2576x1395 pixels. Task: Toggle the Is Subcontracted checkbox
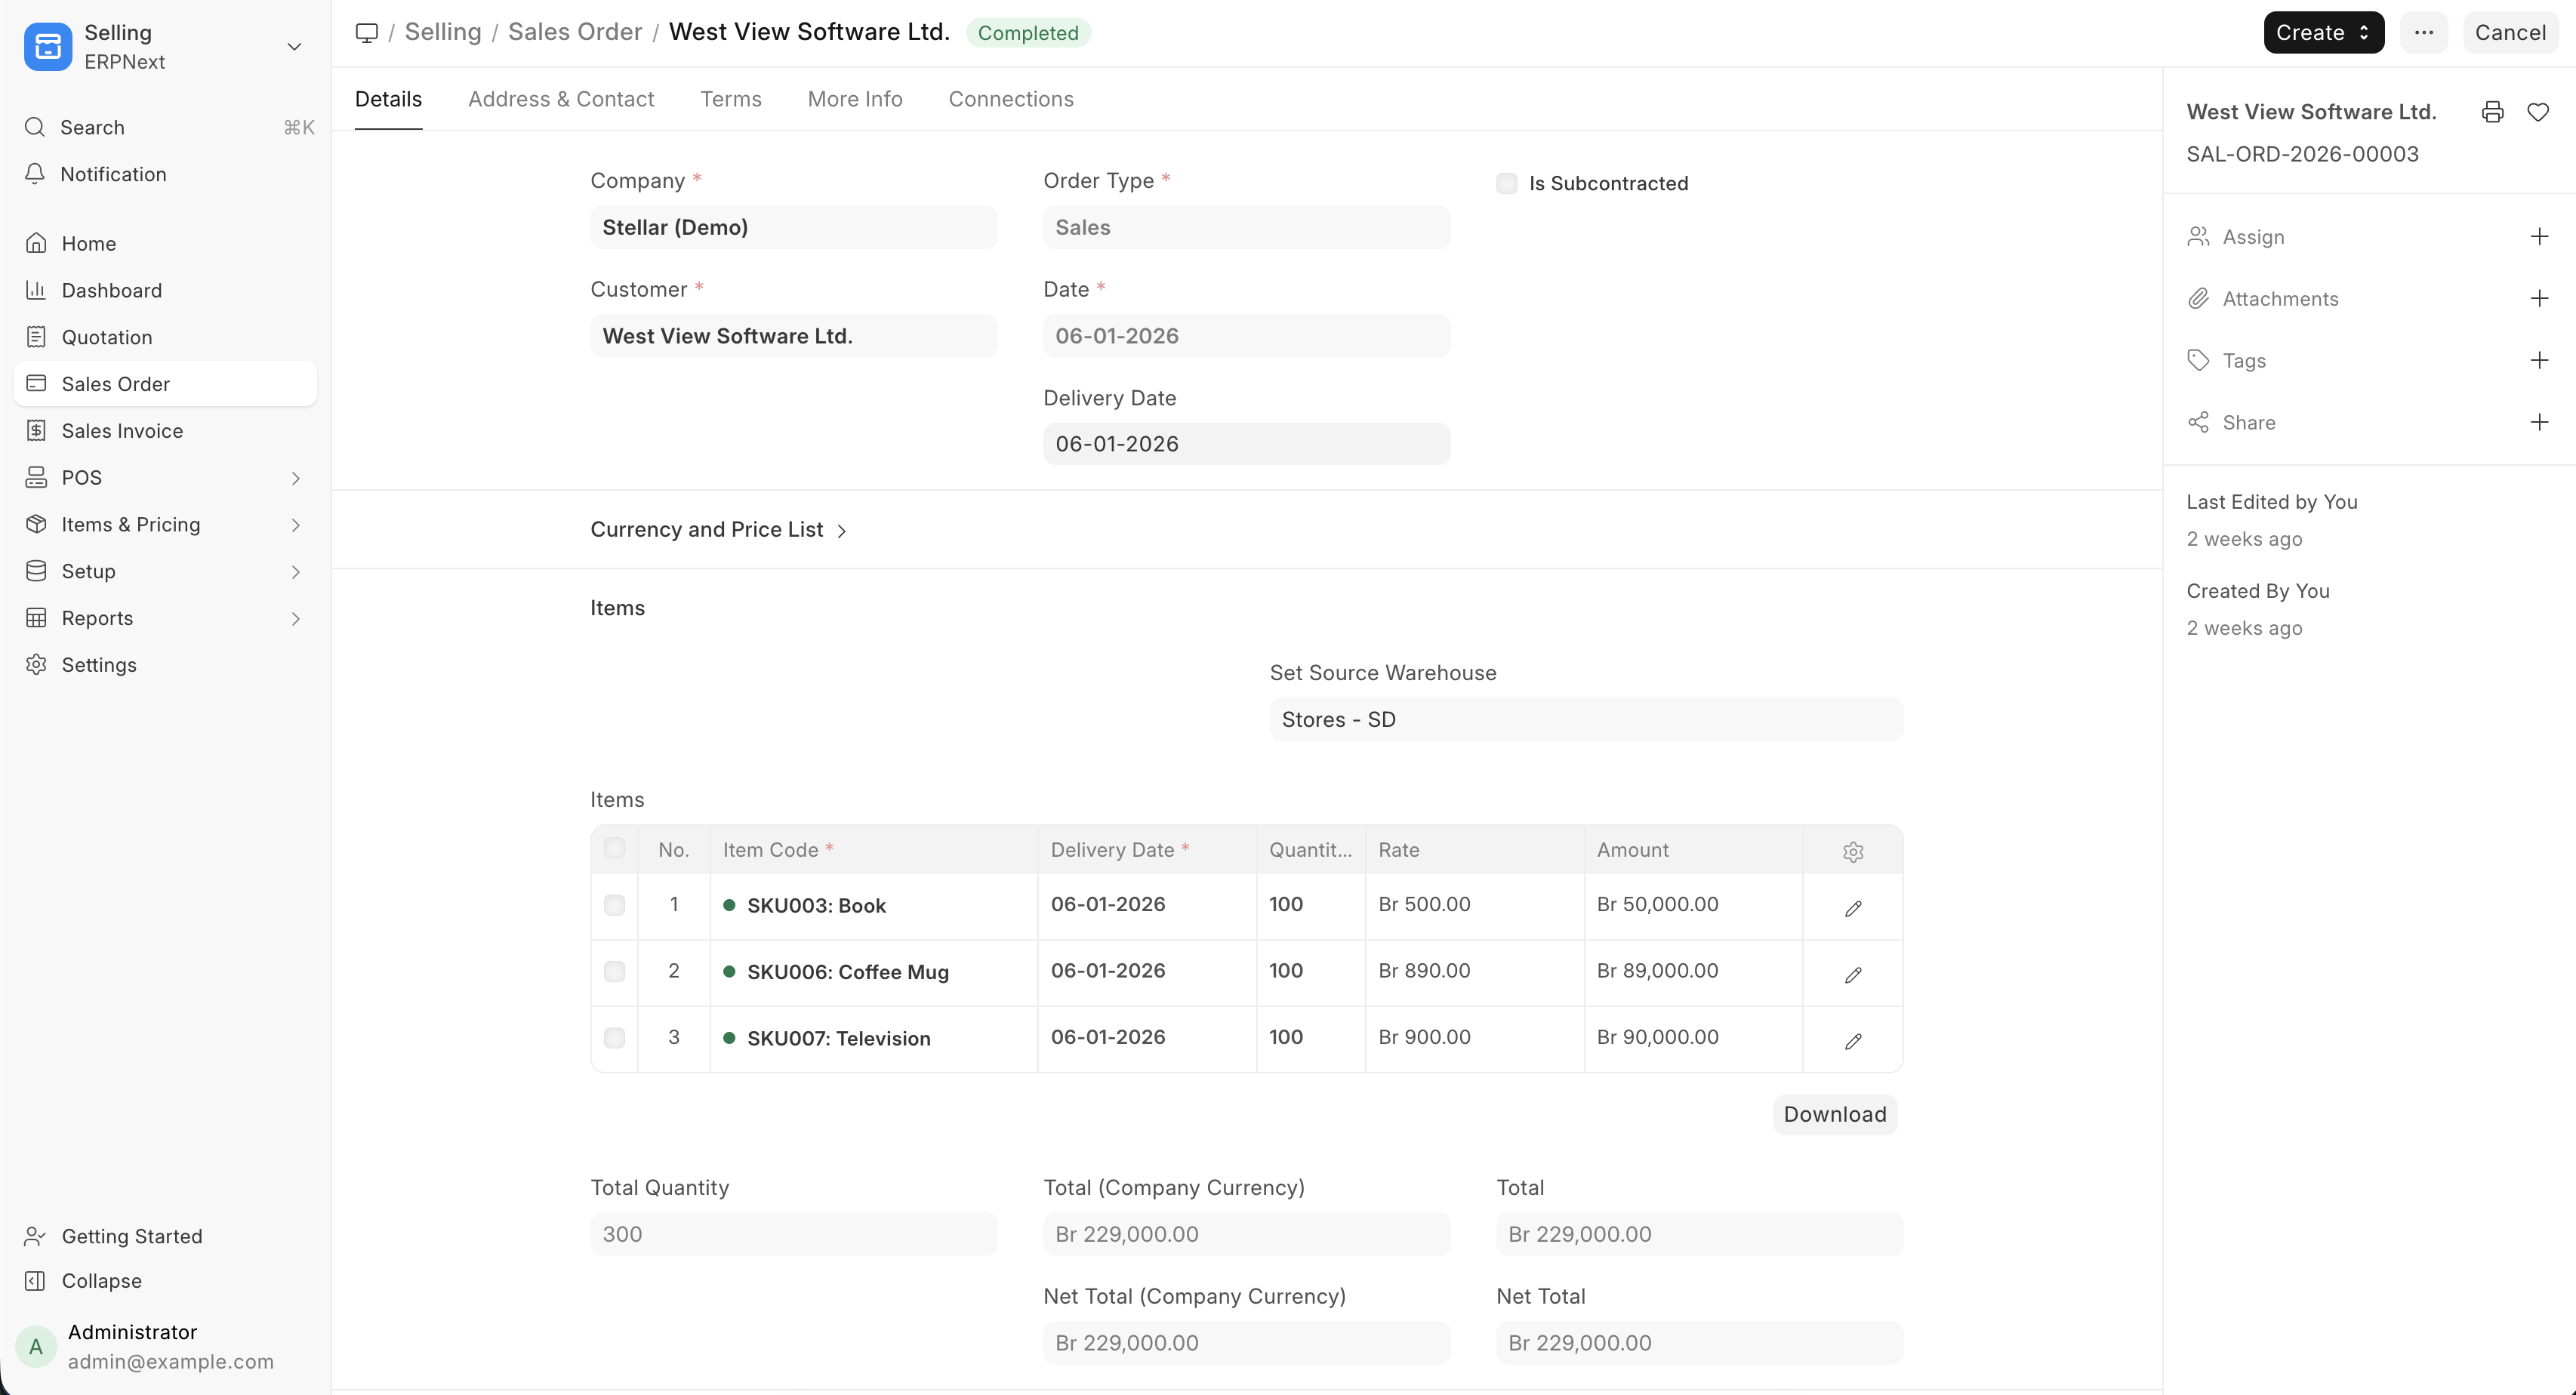[x=1506, y=183]
